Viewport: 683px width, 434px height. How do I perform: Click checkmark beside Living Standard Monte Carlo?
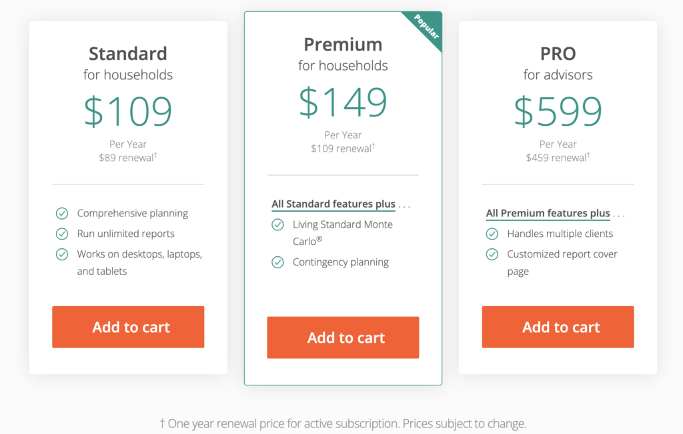(277, 225)
